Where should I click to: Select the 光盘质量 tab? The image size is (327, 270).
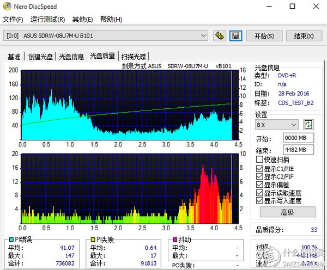coord(102,56)
